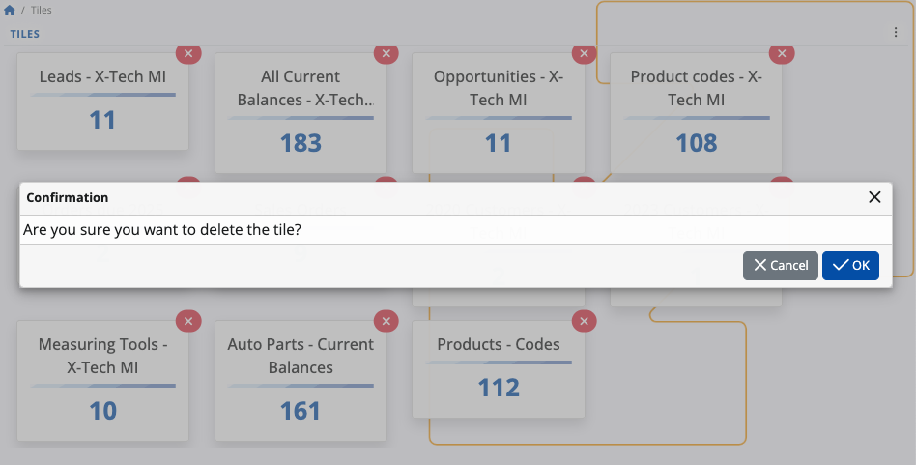Close the Confirmation dialog with X
916x465 pixels.
click(874, 197)
